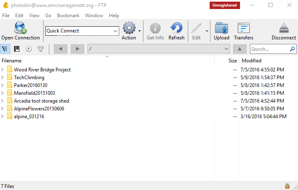Open the path dropdown showing root
The image size is (298, 190).
click(226, 49)
